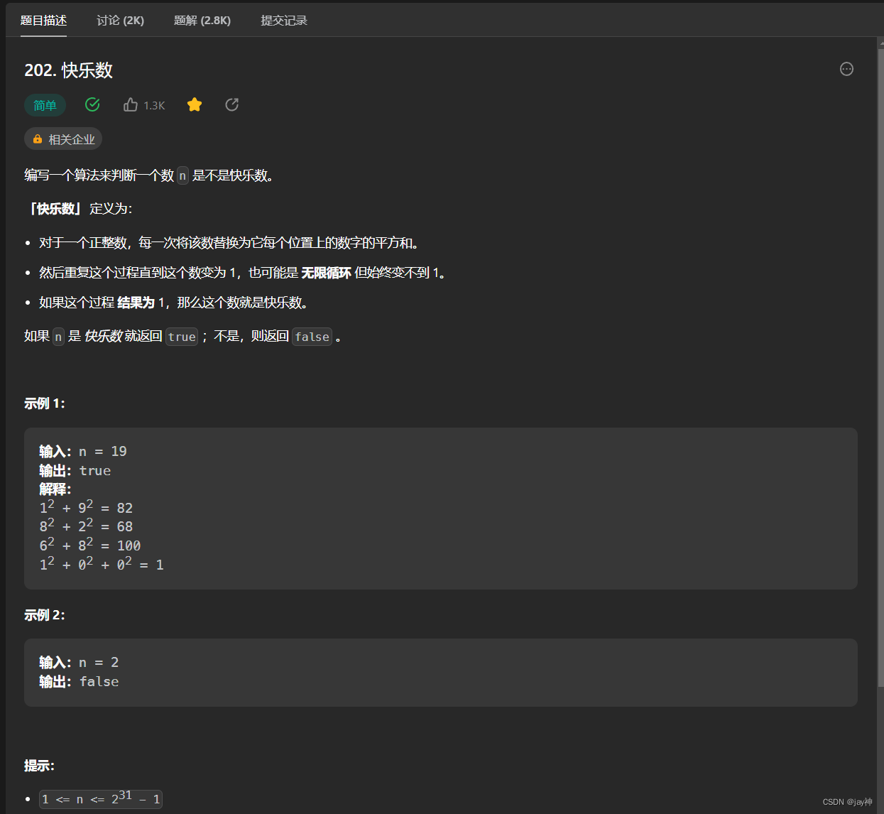Expand the premium companies panel

coord(63,139)
